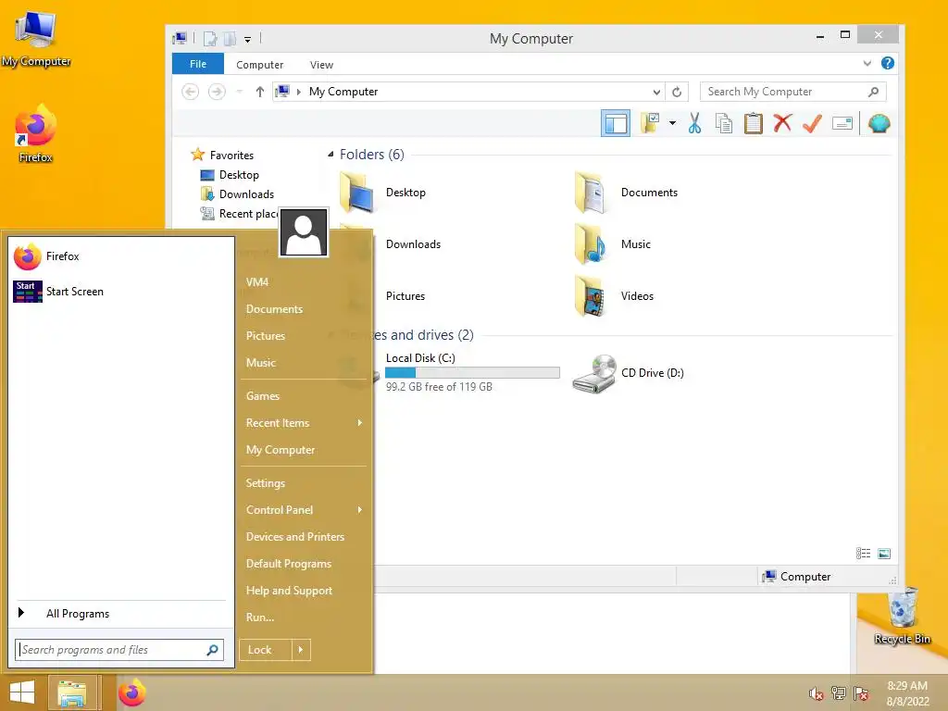Toggle the navigation pane toolbar button
Viewport: 948px width, 711px height.
[x=615, y=123]
